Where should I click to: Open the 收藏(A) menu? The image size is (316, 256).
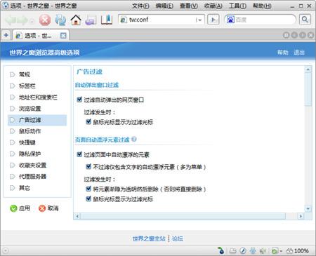[213, 6]
